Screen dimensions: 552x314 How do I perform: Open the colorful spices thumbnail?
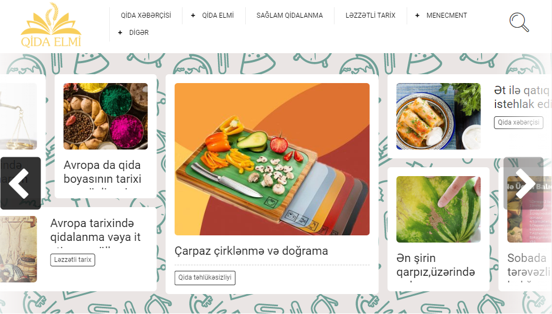pyautogui.click(x=105, y=116)
